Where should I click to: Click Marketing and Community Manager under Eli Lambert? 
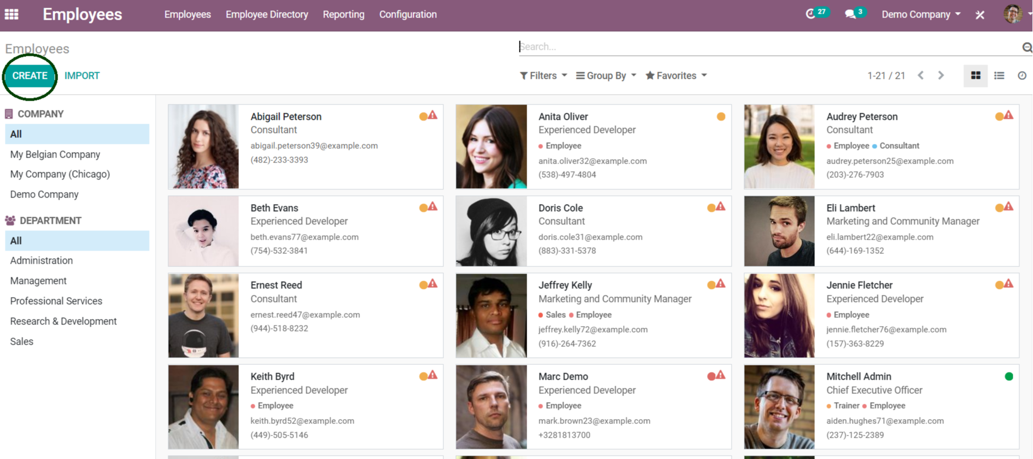coord(903,221)
